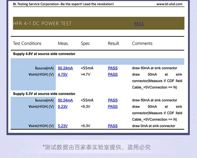This screenshot has height=158, width=197.
Task: Click the PASS link in HFR 4-1 header
Action: click(x=139, y=24)
